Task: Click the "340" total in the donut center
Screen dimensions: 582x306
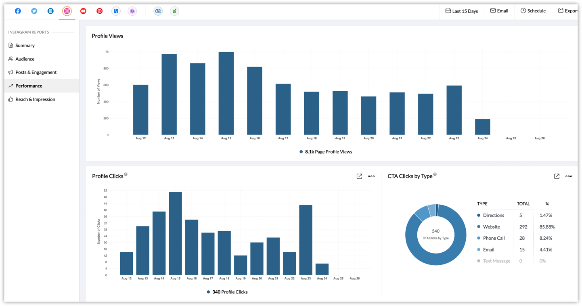Action: 435,231
